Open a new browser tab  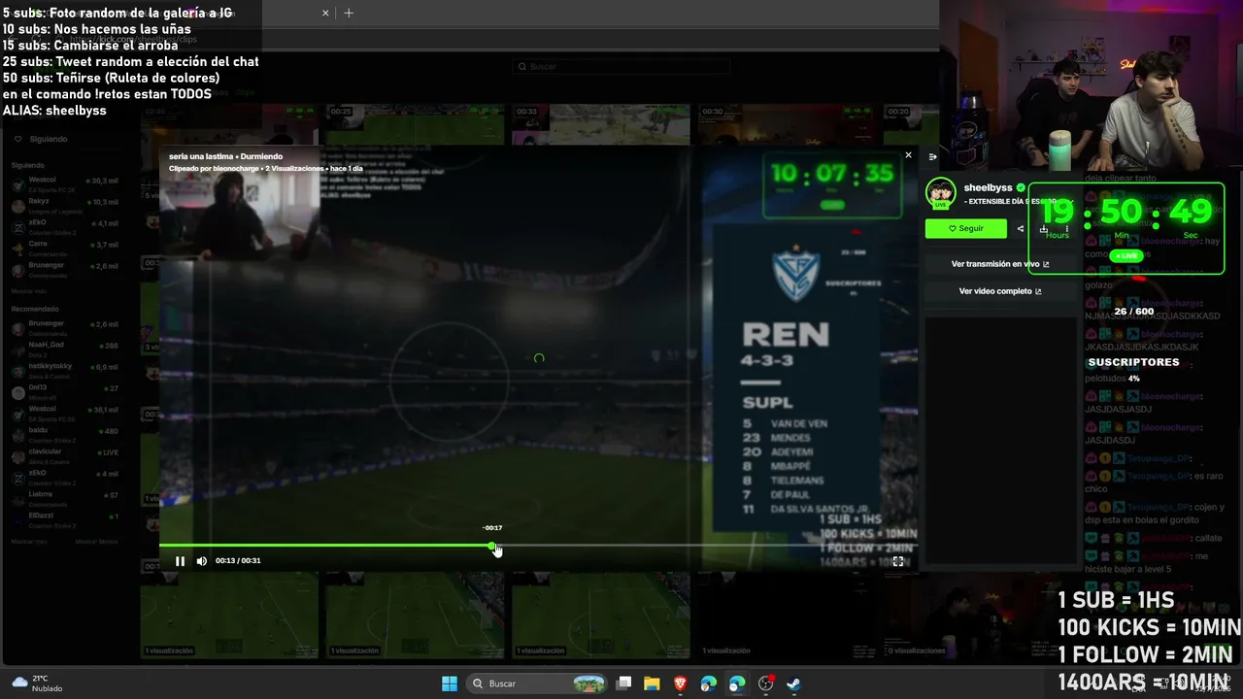[x=349, y=13]
